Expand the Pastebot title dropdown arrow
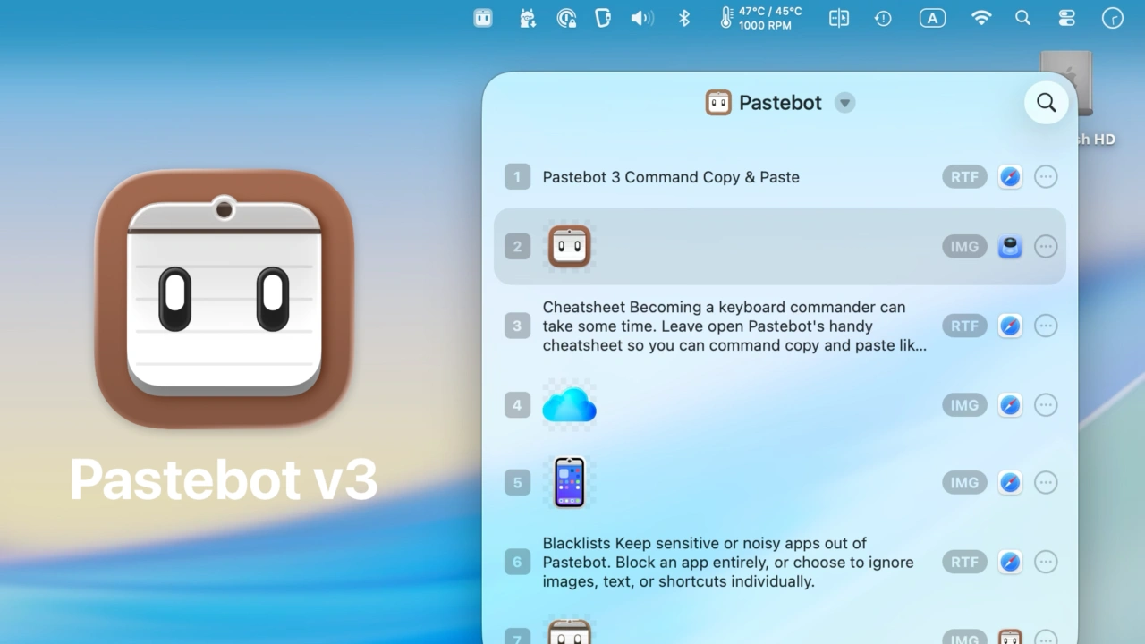This screenshot has height=644, width=1145. coord(844,103)
